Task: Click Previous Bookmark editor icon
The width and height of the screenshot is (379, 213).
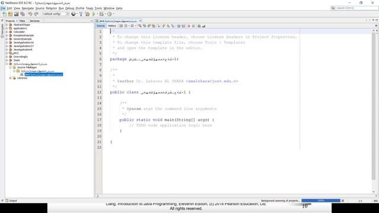Action: pos(163,26)
